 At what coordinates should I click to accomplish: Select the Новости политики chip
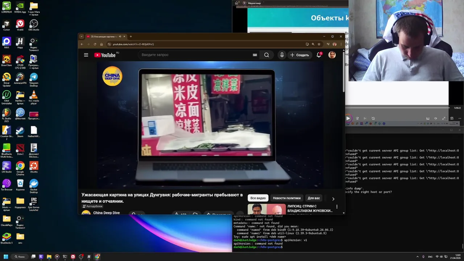click(x=287, y=198)
